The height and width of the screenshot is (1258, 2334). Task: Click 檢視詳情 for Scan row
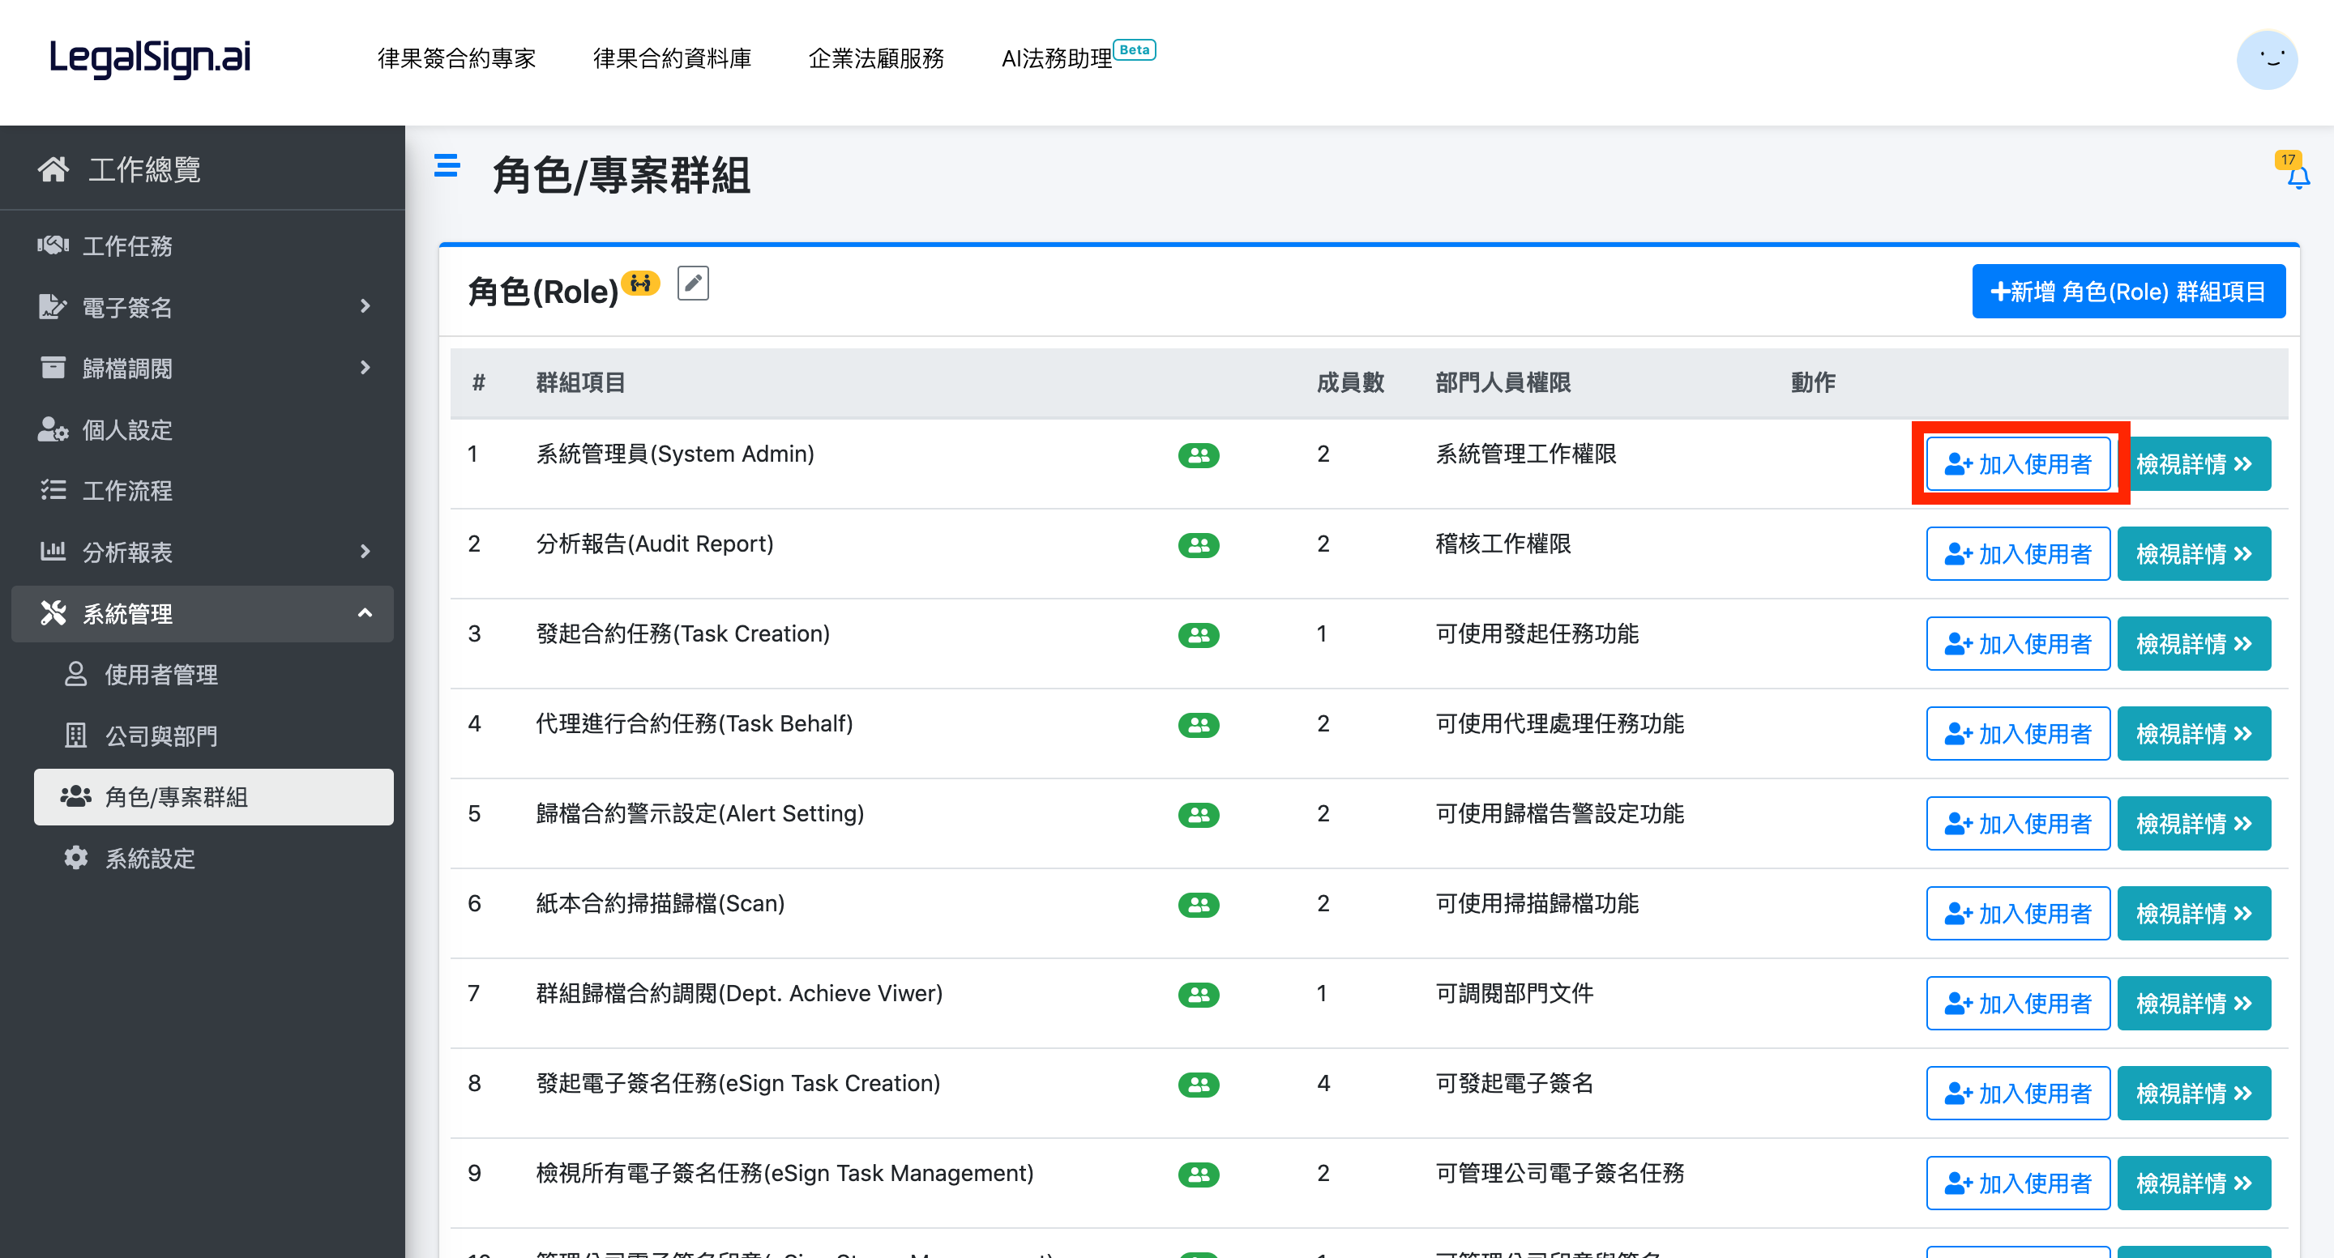pyautogui.click(x=2194, y=914)
